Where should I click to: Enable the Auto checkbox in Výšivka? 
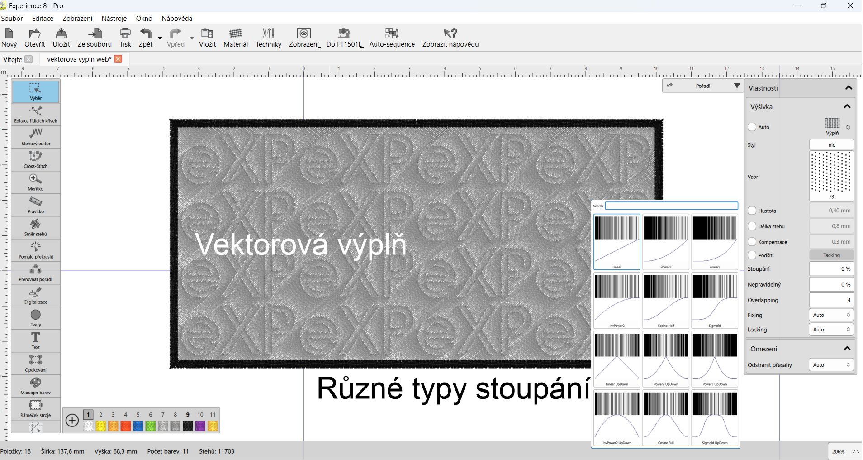point(752,127)
